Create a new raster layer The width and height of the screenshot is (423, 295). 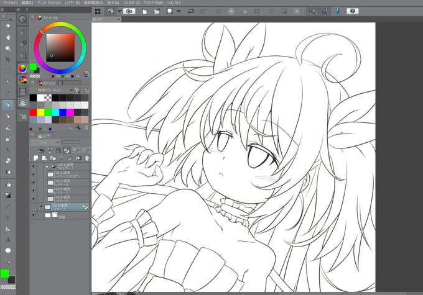tap(35, 158)
